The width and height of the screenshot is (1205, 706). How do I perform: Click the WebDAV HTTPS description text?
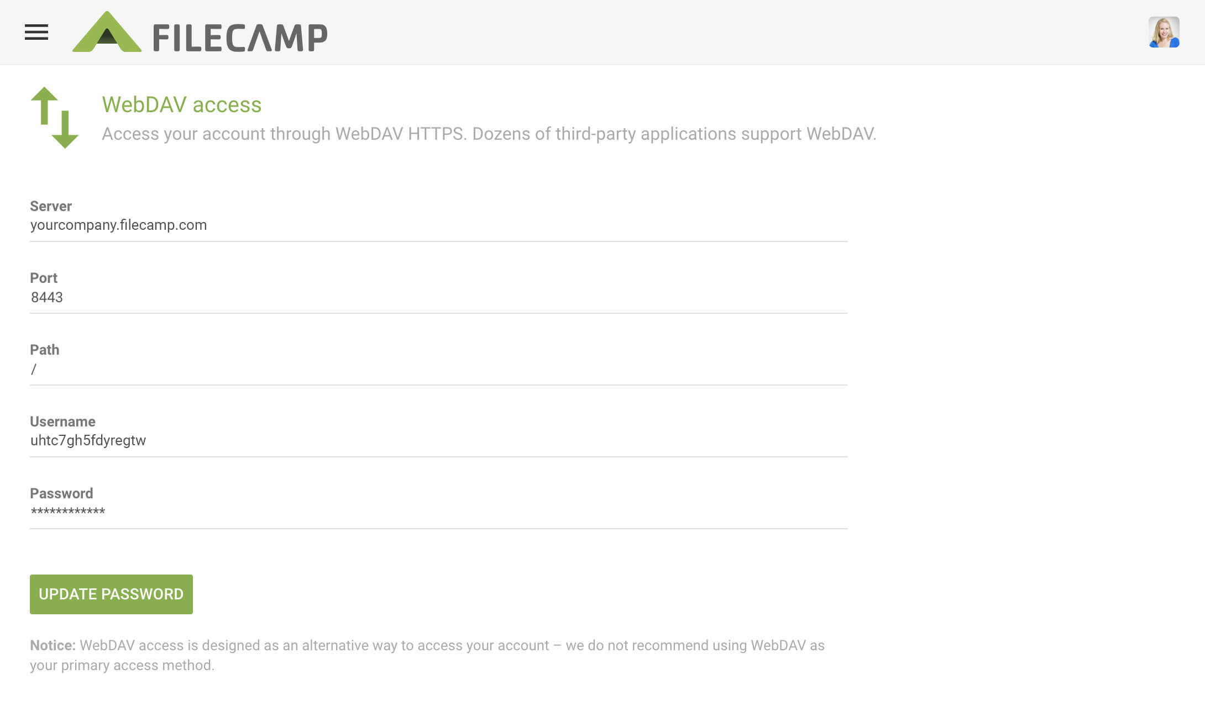[489, 134]
